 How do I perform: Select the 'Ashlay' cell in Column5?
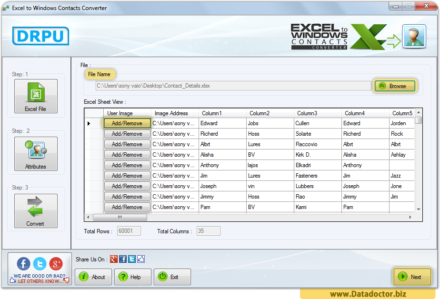pos(402,155)
